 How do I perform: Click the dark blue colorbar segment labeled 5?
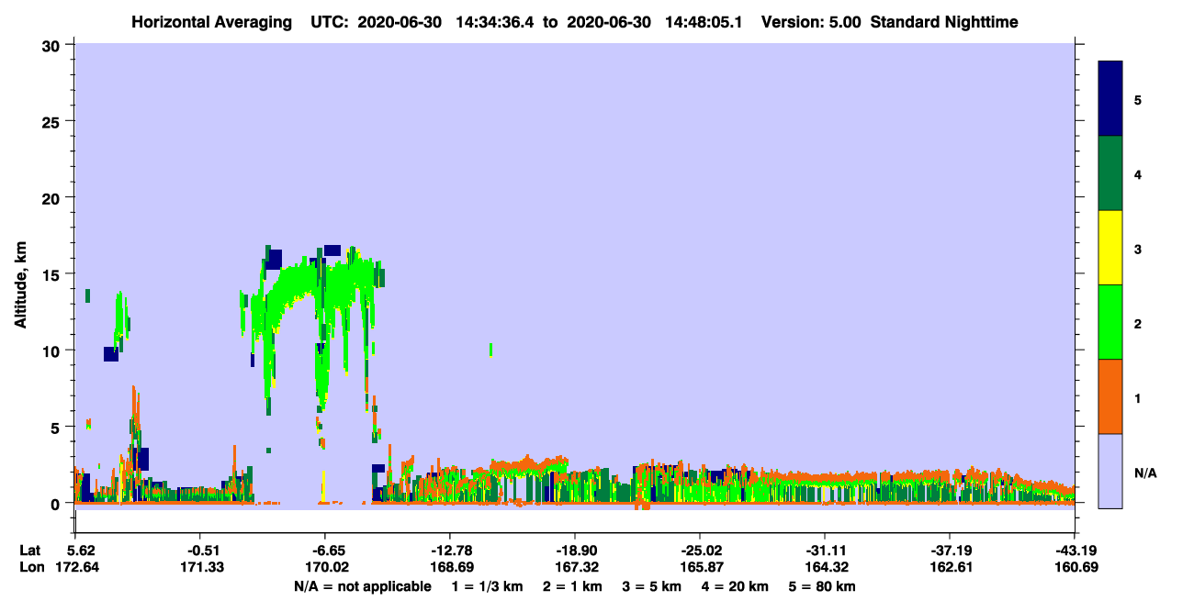coord(1110,99)
